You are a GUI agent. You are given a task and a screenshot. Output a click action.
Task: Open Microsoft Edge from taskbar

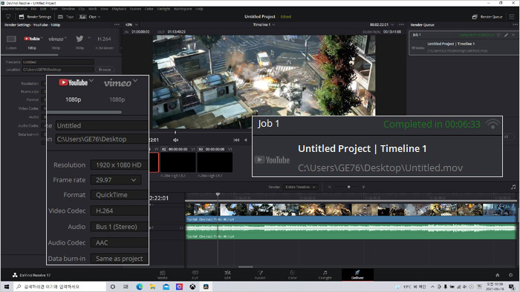pyautogui.click(x=140, y=287)
